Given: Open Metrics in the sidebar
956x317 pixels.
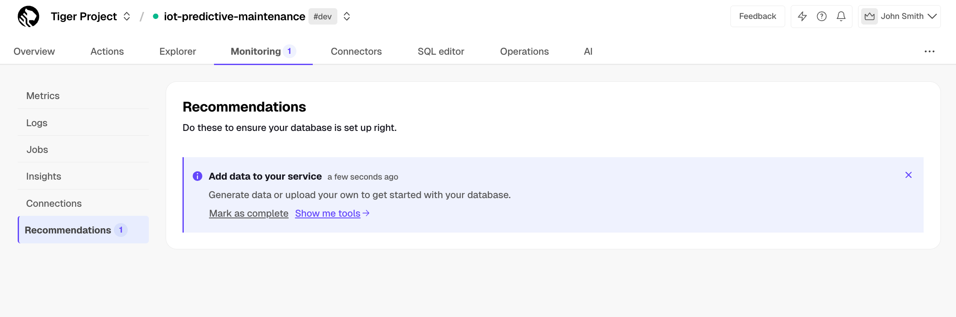Looking at the screenshot, I should click(43, 96).
